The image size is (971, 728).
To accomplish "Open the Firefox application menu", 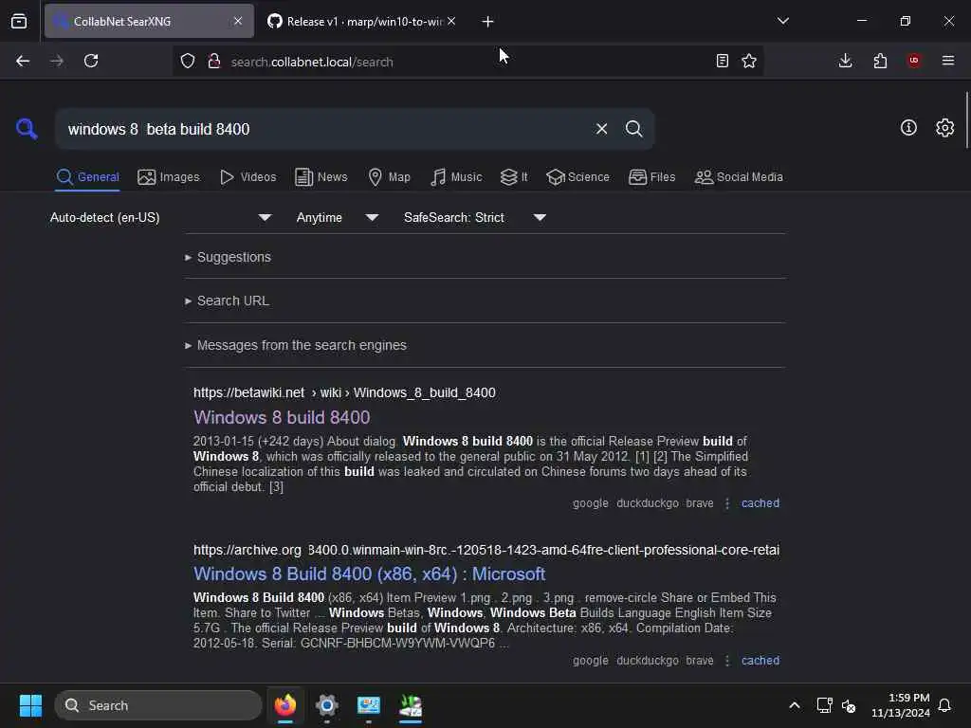I will pos(948,61).
